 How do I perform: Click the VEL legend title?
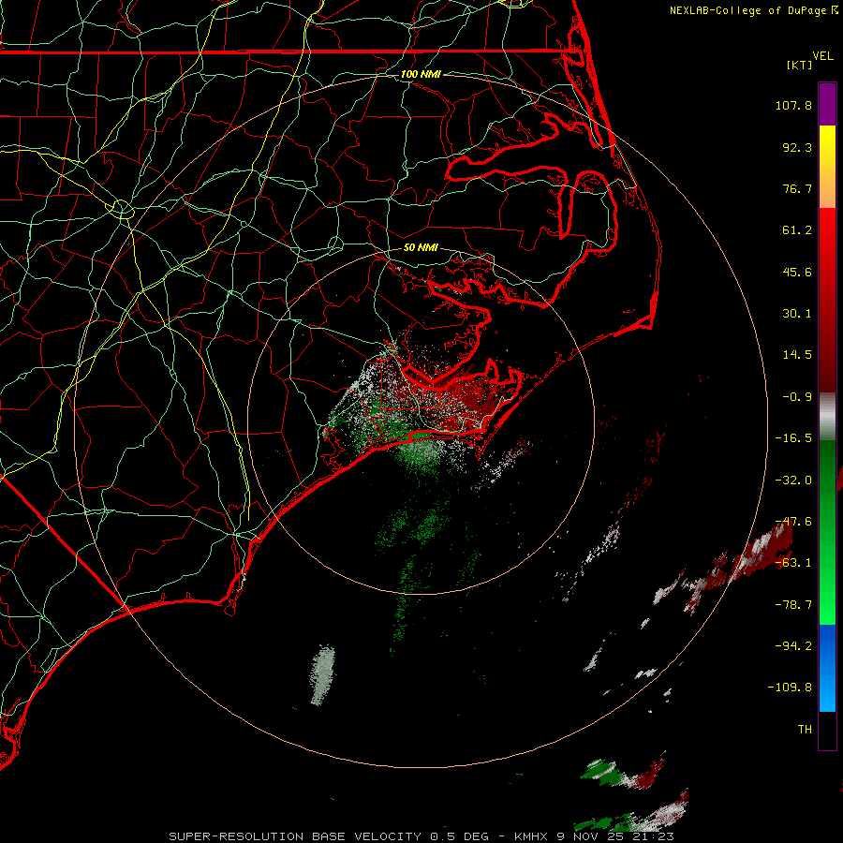pos(822,56)
